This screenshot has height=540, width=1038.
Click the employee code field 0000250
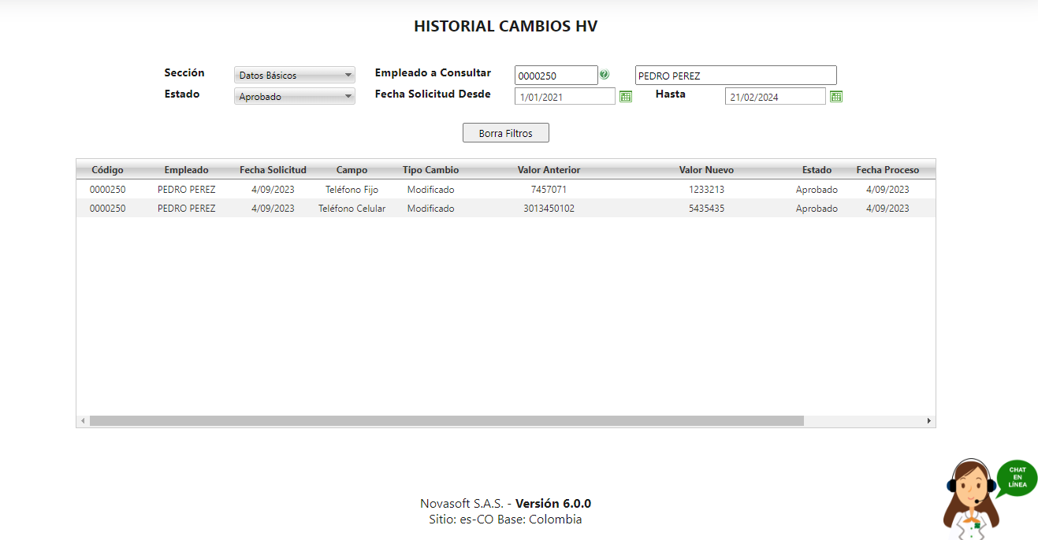click(556, 76)
